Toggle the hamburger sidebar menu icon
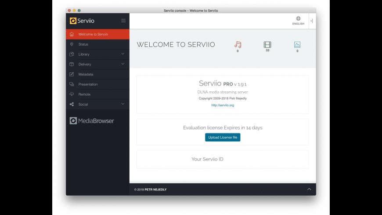This screenshot has width=382, height=215. coord(123,21)
